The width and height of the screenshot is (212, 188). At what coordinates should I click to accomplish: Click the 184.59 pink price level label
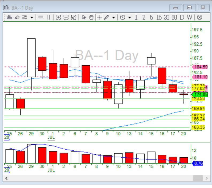pyautogui.click(x=201, y=67)
